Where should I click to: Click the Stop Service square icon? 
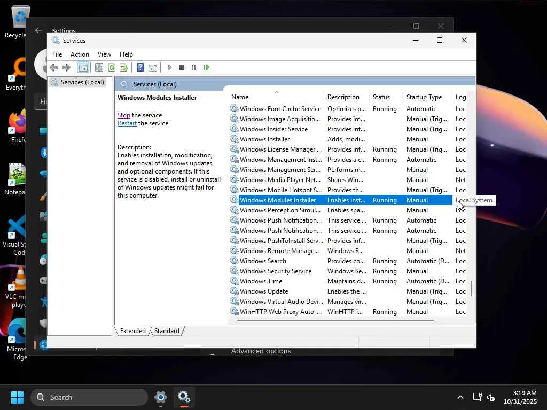coord(182,67)
